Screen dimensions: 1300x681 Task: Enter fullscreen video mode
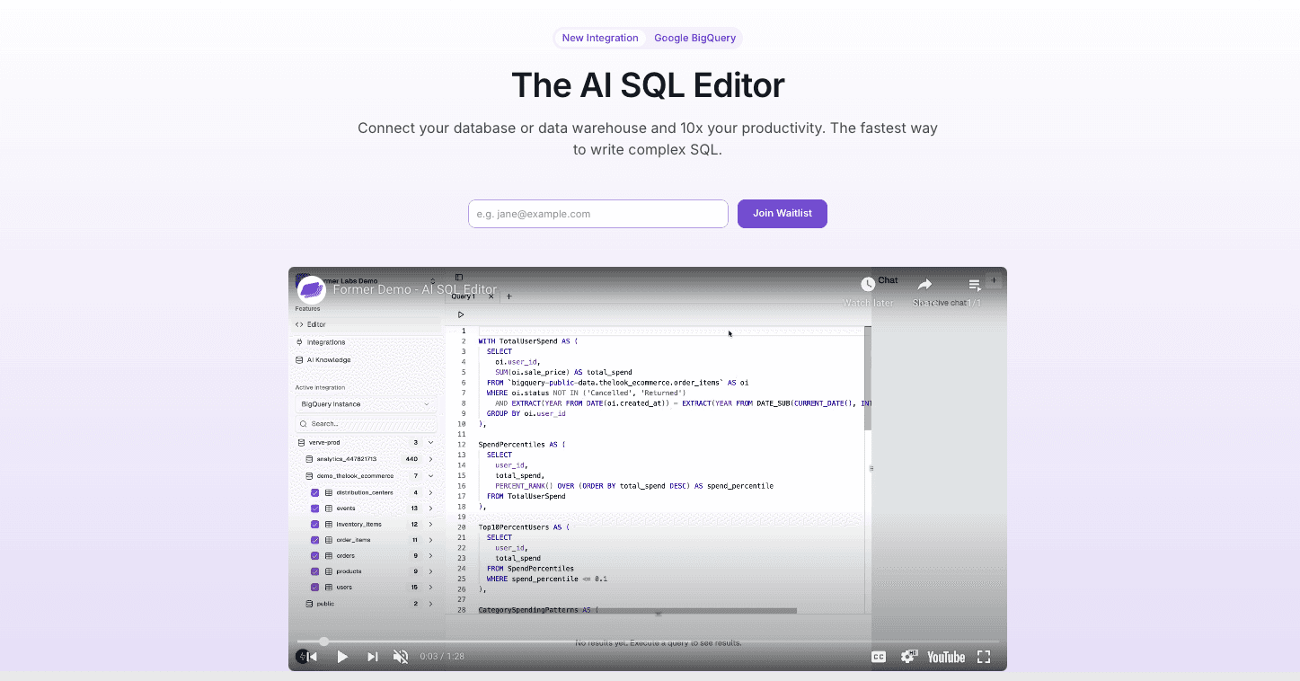(x=984, y=657)
